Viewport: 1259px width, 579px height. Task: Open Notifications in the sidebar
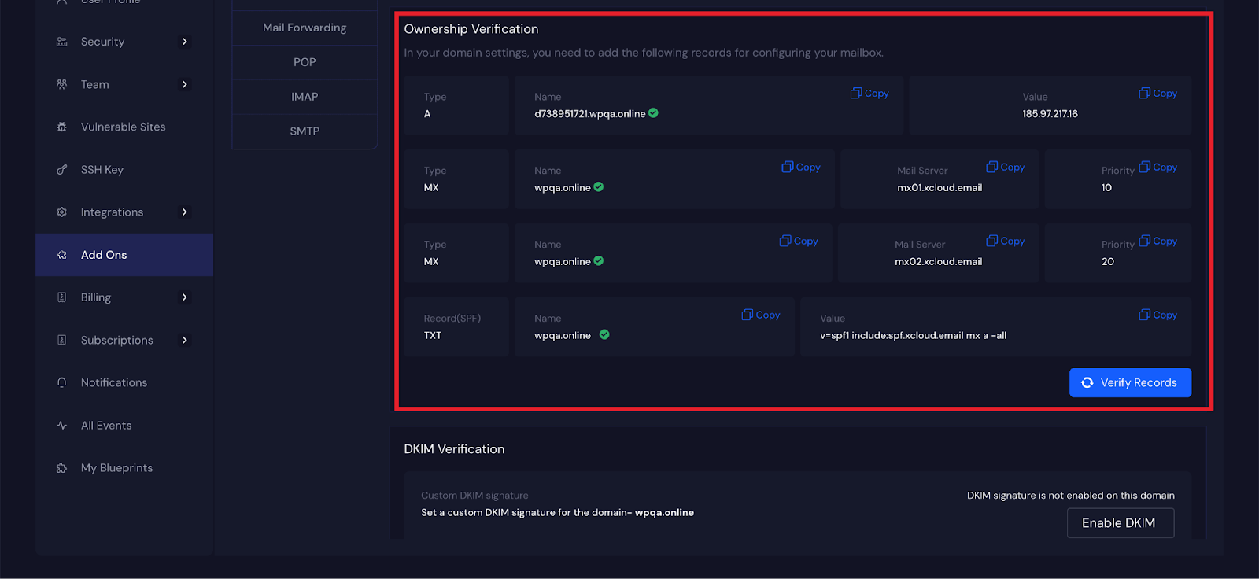tap(114, 383)
